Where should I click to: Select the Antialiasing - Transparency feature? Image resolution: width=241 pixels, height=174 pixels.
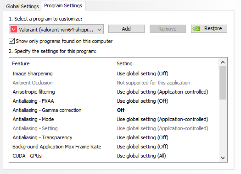pos(42,137)
